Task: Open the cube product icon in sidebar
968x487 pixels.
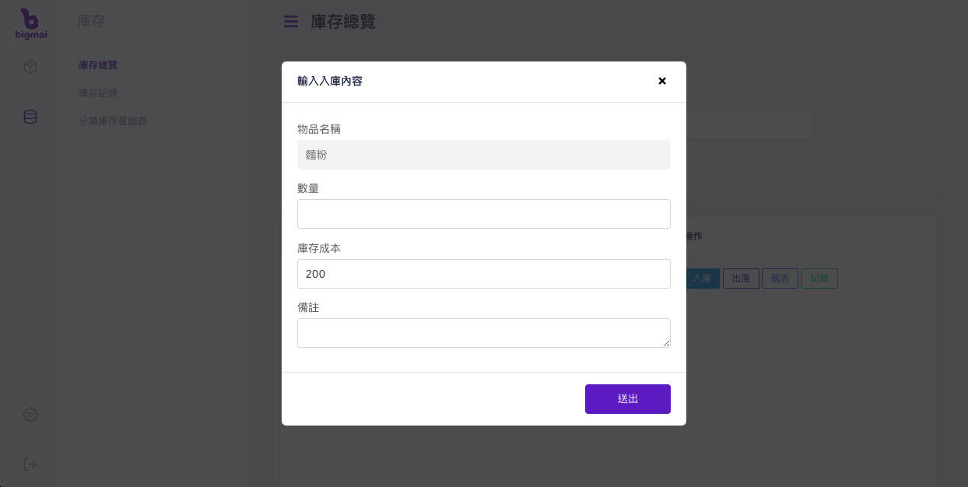Action: 30,67
